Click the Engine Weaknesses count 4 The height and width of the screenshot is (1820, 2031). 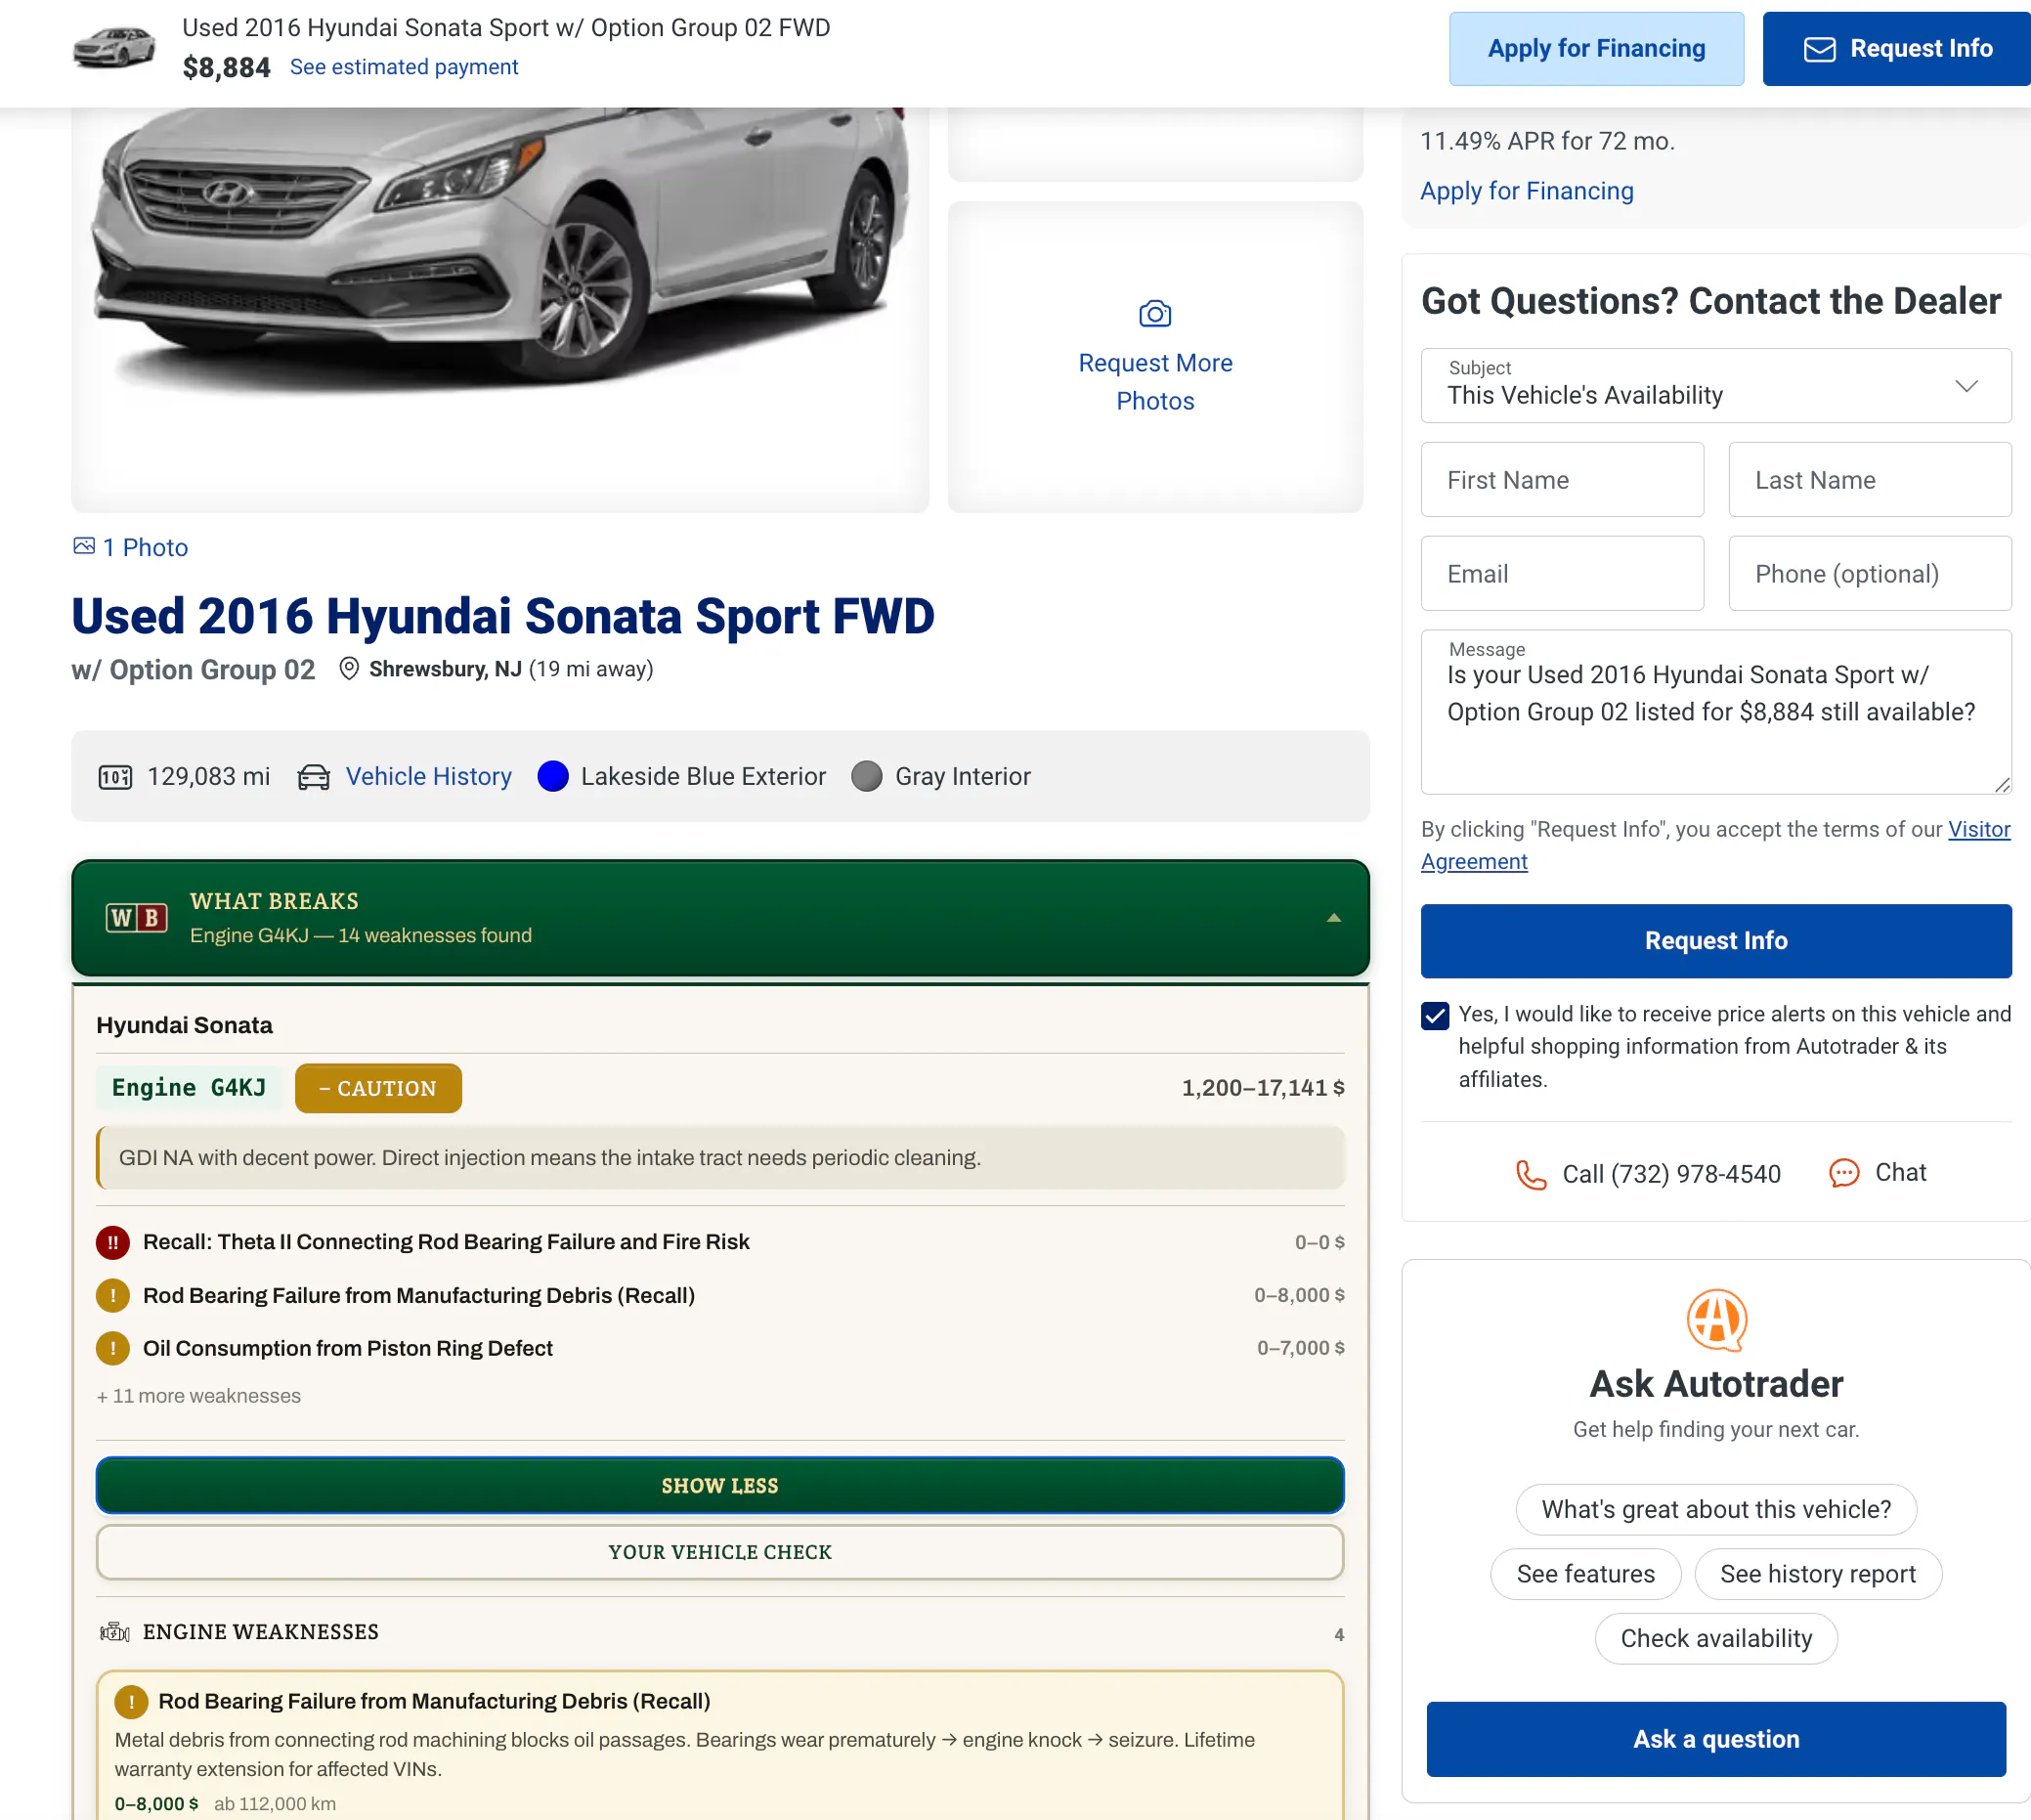click(1339, 1635)
